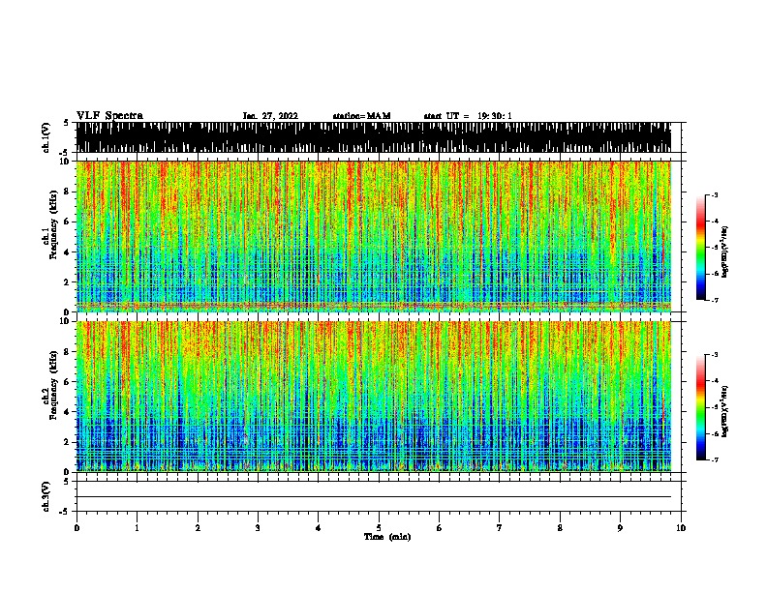Click the time axis tick label "1"

point(137,528)
